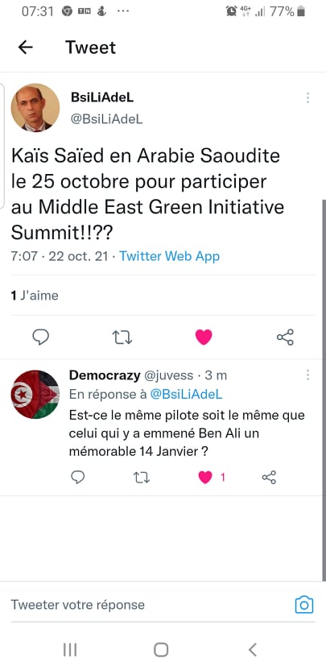The image size is (326, 671).
Task: Unlike the main tweet with pink heart
Action: pyautogui.click(x=204, y=338)
